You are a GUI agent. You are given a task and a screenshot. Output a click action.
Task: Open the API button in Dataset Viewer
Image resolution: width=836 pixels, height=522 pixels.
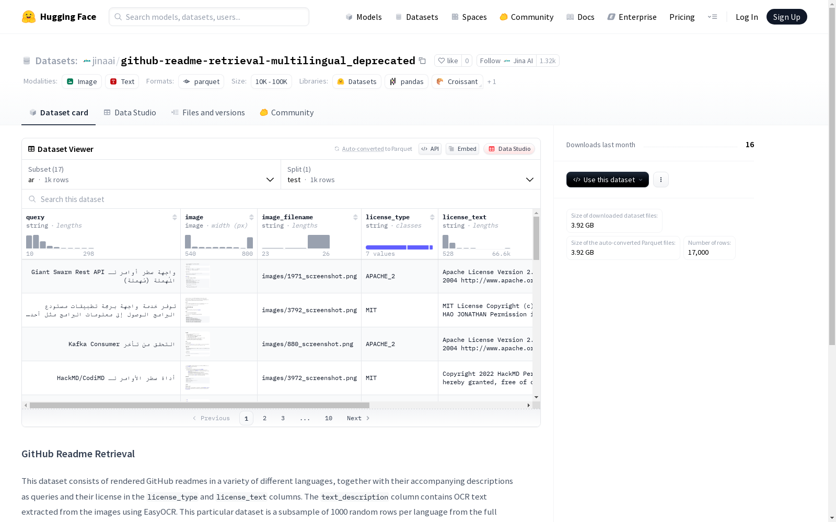pos(430,149)
